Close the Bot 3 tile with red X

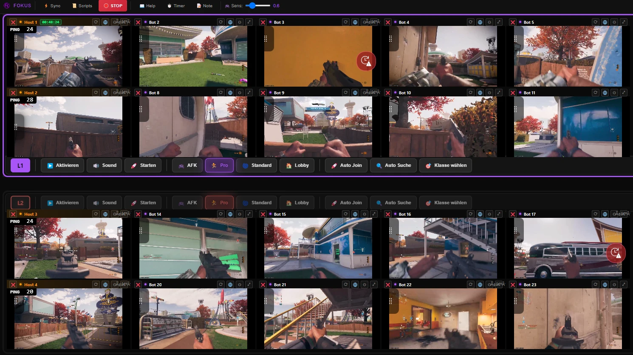coord(263,22)
